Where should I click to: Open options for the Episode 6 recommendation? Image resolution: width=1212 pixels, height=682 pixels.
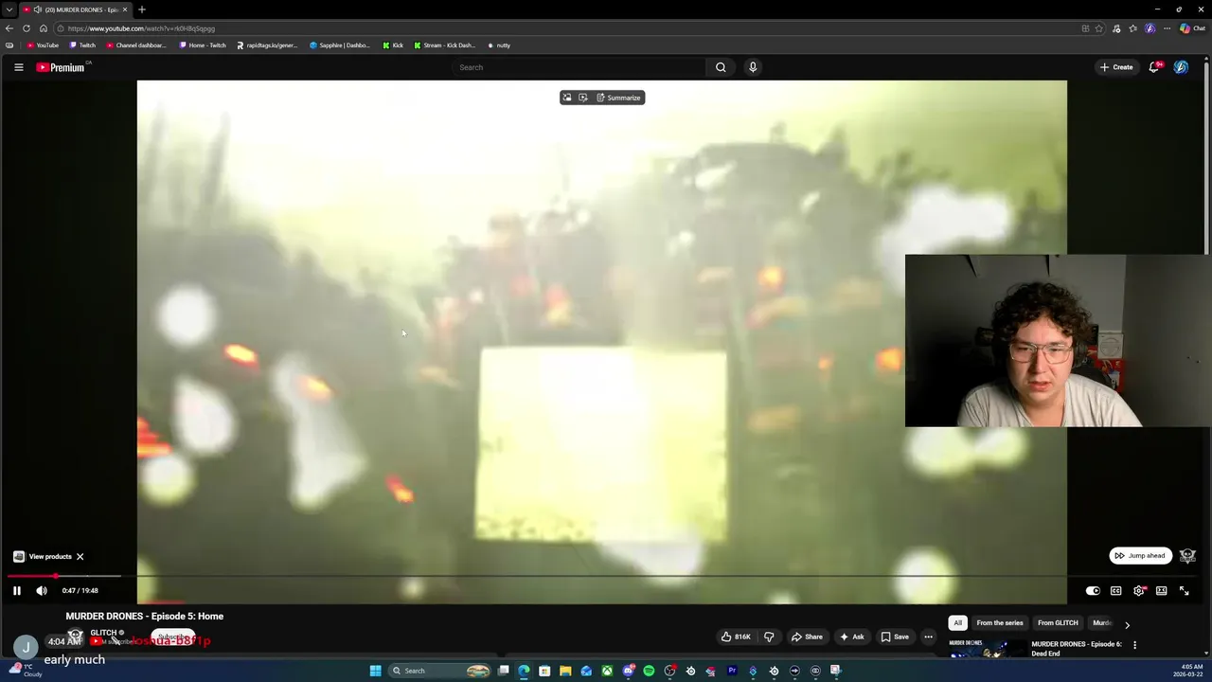tap(1134, 645)
